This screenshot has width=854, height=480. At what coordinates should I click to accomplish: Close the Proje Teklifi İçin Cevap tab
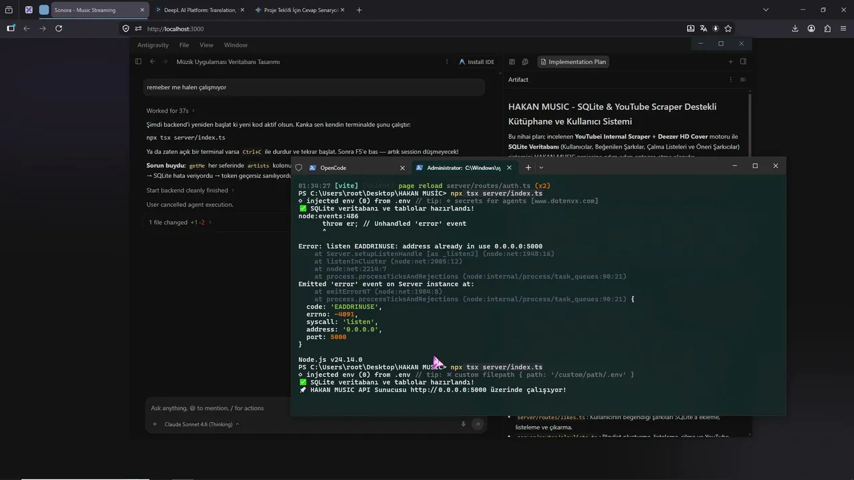point(342,10)
